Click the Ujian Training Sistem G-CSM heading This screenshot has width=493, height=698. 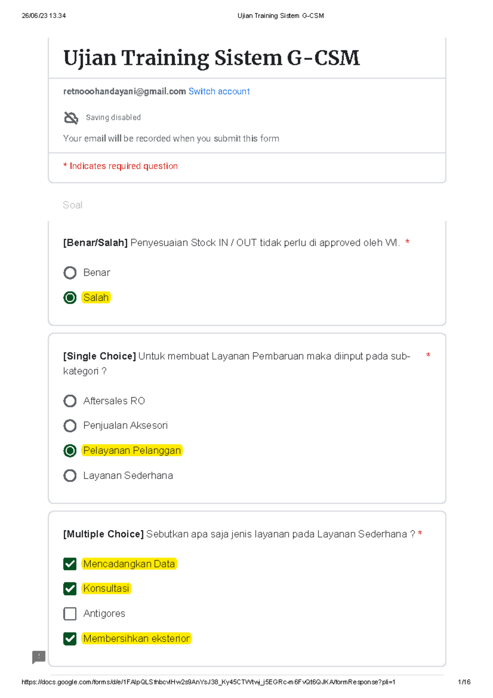coord(211,58)
